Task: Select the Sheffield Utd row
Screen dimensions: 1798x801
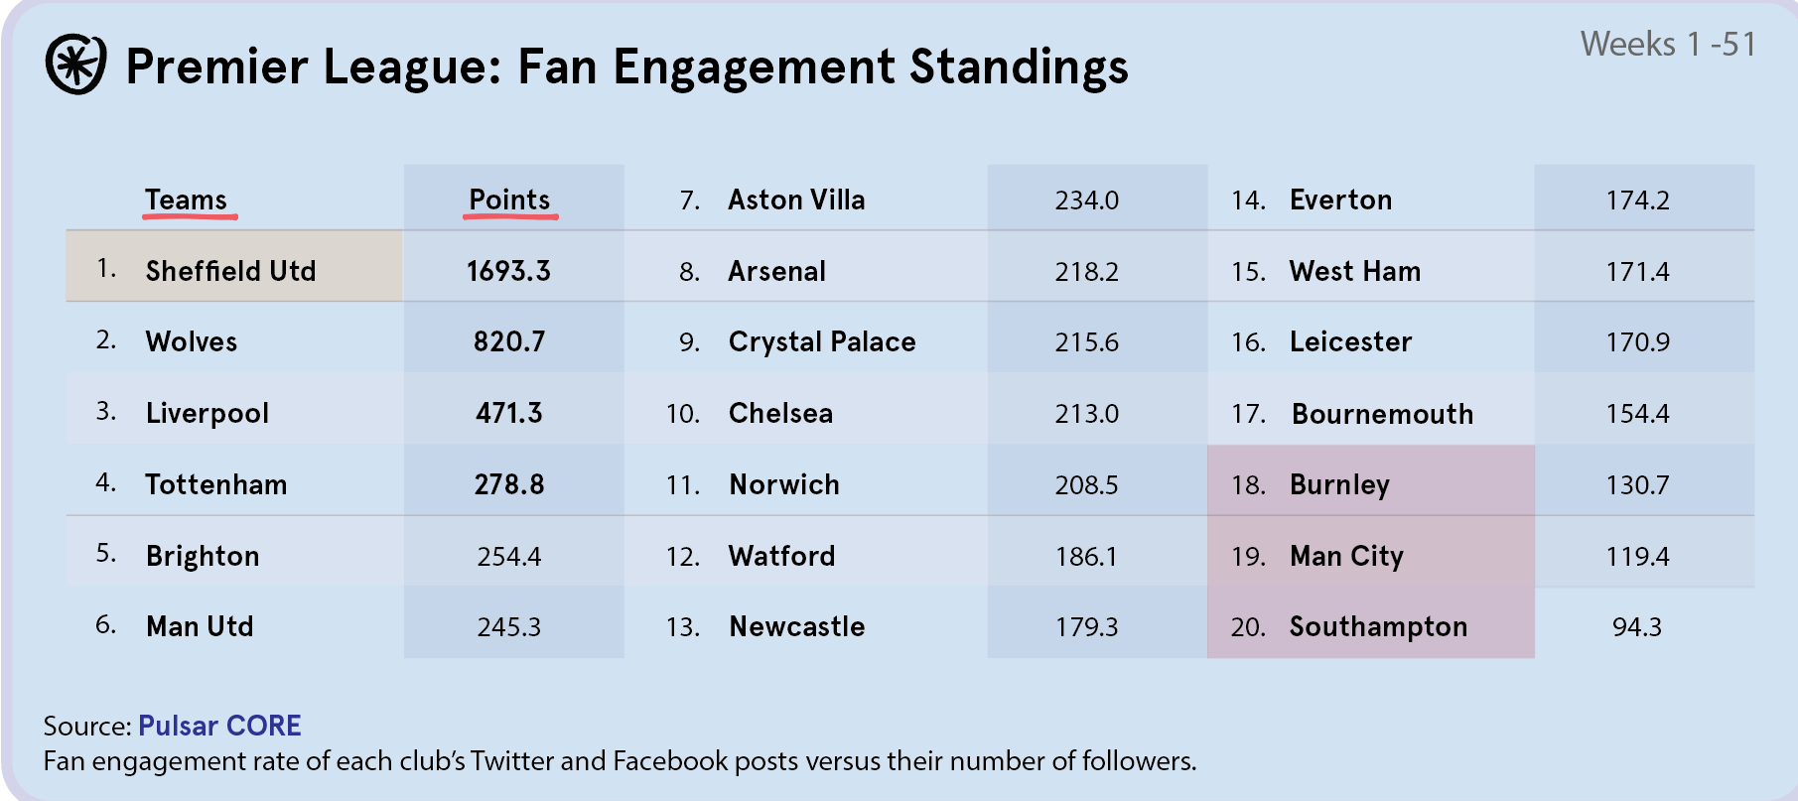Action: [230, 270]
